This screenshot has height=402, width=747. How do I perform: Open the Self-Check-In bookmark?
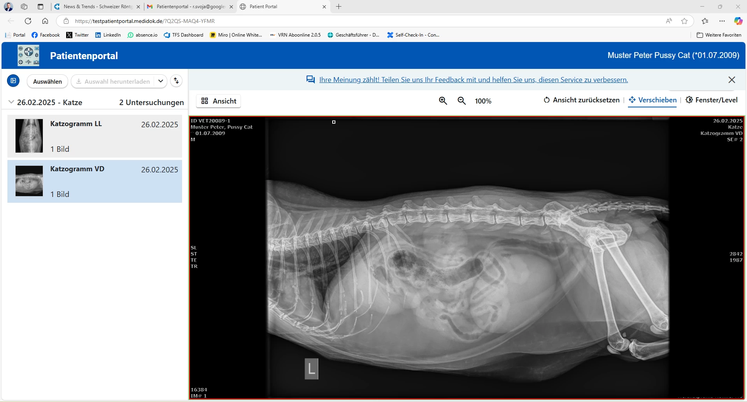click(x=413, y=35)
